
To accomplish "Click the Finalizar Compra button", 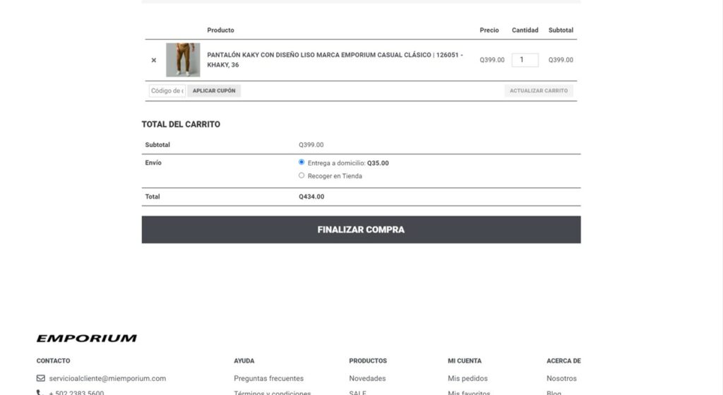I will pos(361,230).
